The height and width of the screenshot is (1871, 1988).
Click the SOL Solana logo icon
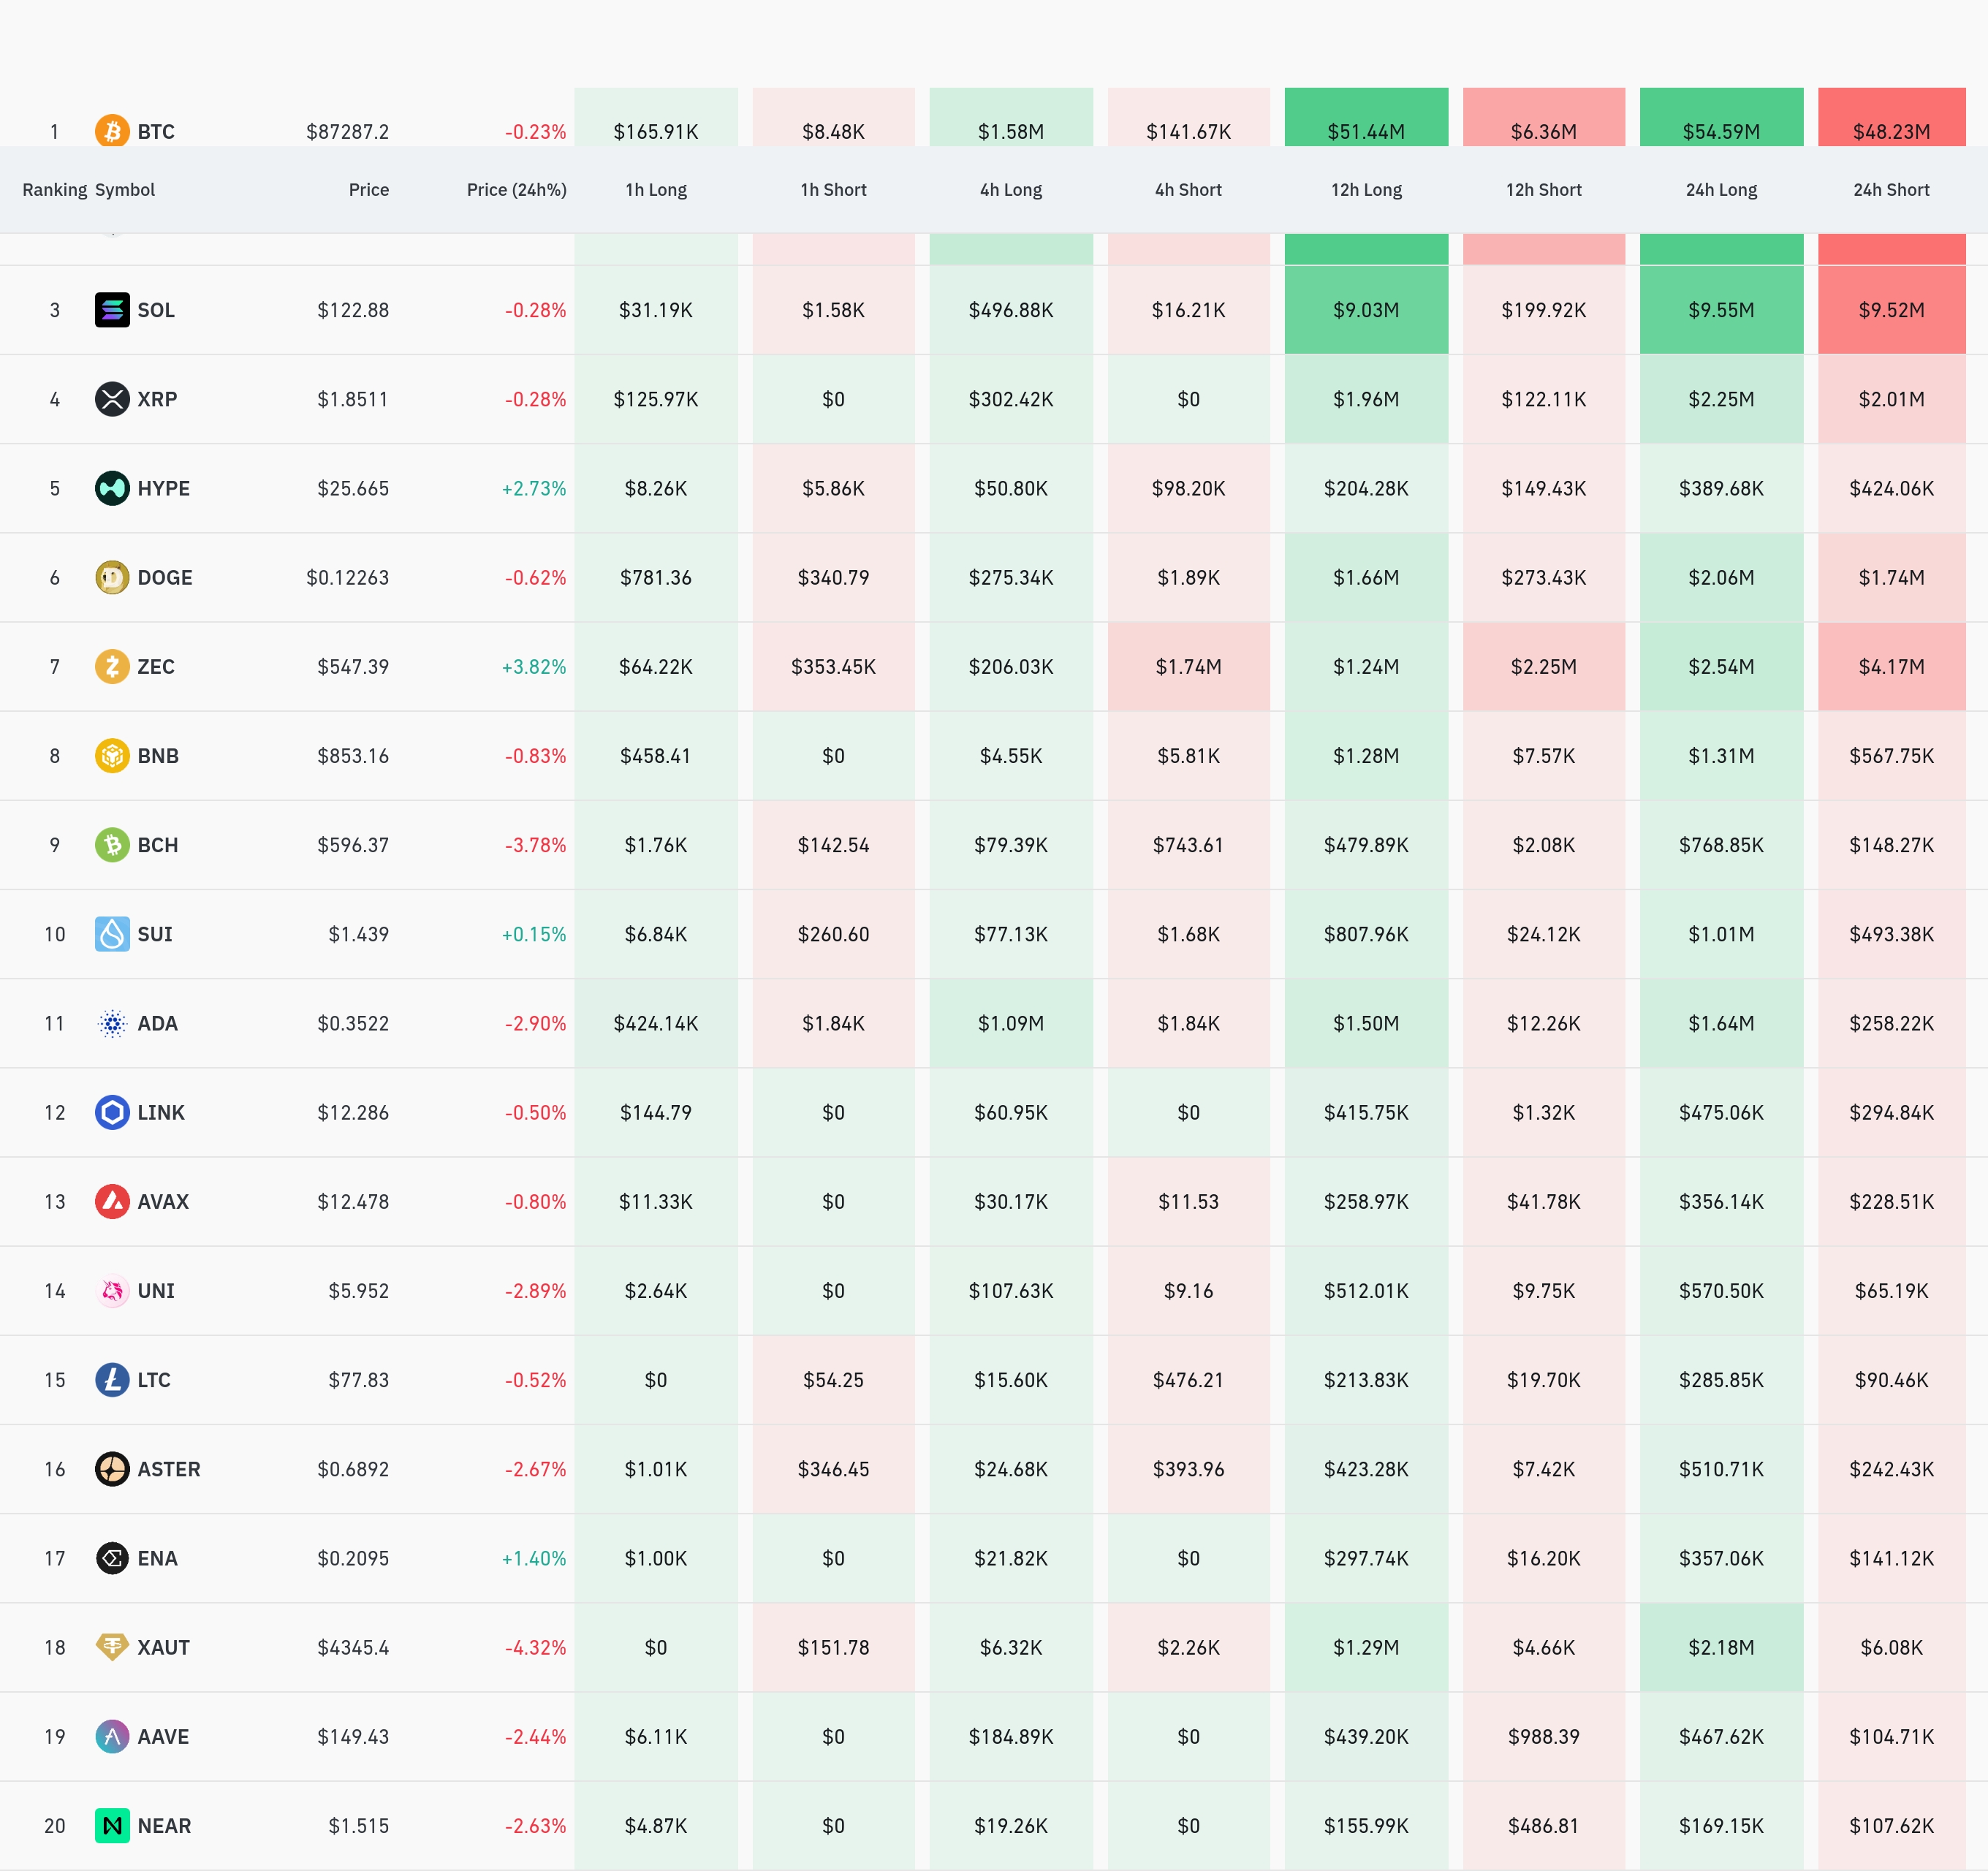(x=112, y=310)
